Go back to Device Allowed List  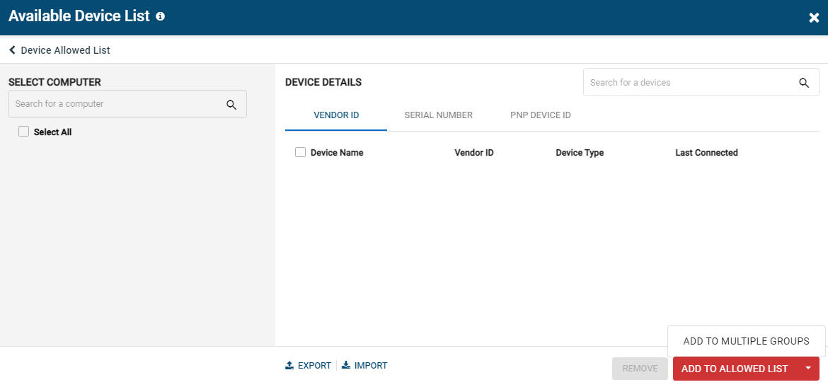click(x=65, y=50)
